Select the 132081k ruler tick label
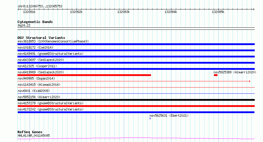Screen dimensions: 263x142 click(x=29, y=12)
